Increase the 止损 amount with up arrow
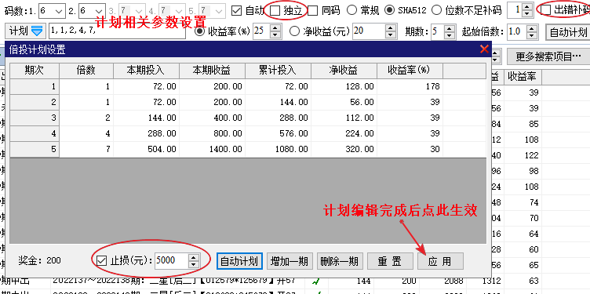 [x=194, y=257]
